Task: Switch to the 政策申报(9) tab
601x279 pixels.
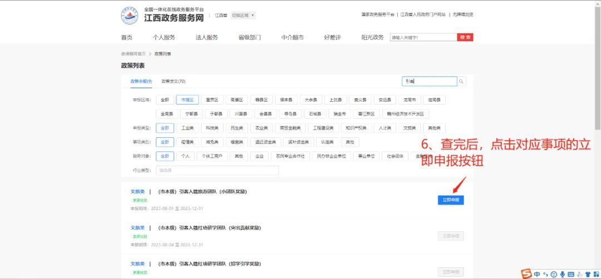Action: coord(141,82)
